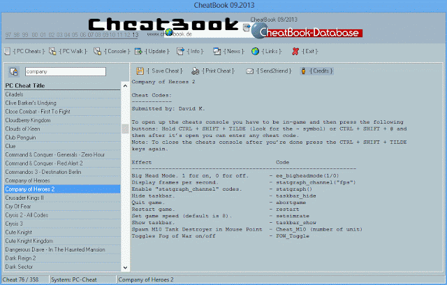Click the News toolbar icon
447x285 pixels.
pos(217,51)
